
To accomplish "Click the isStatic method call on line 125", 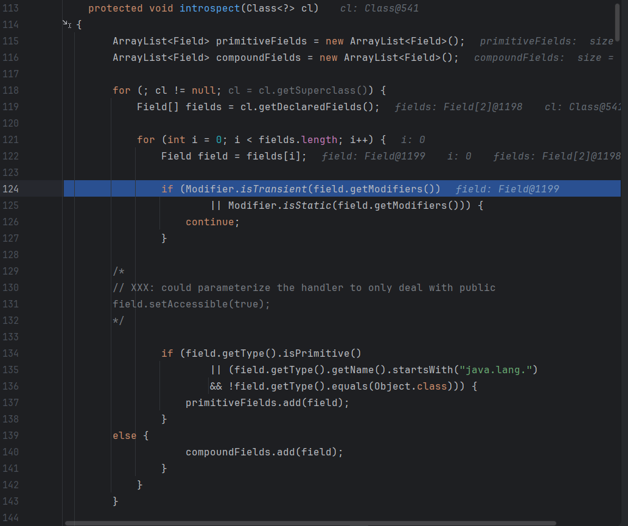I will coord(306,205).
